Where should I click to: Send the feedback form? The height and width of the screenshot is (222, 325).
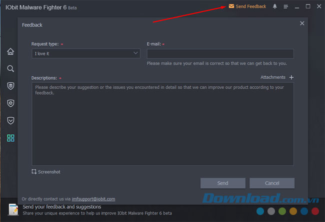coord(223,183)
